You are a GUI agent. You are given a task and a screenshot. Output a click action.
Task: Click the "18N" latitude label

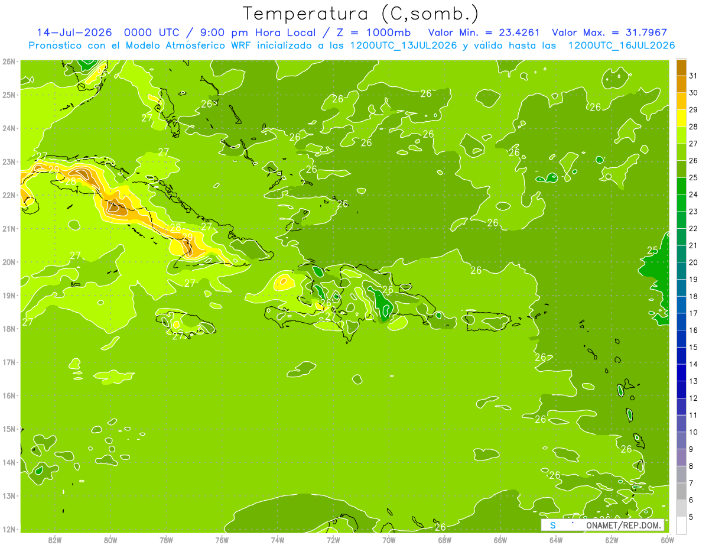[9, 329]
